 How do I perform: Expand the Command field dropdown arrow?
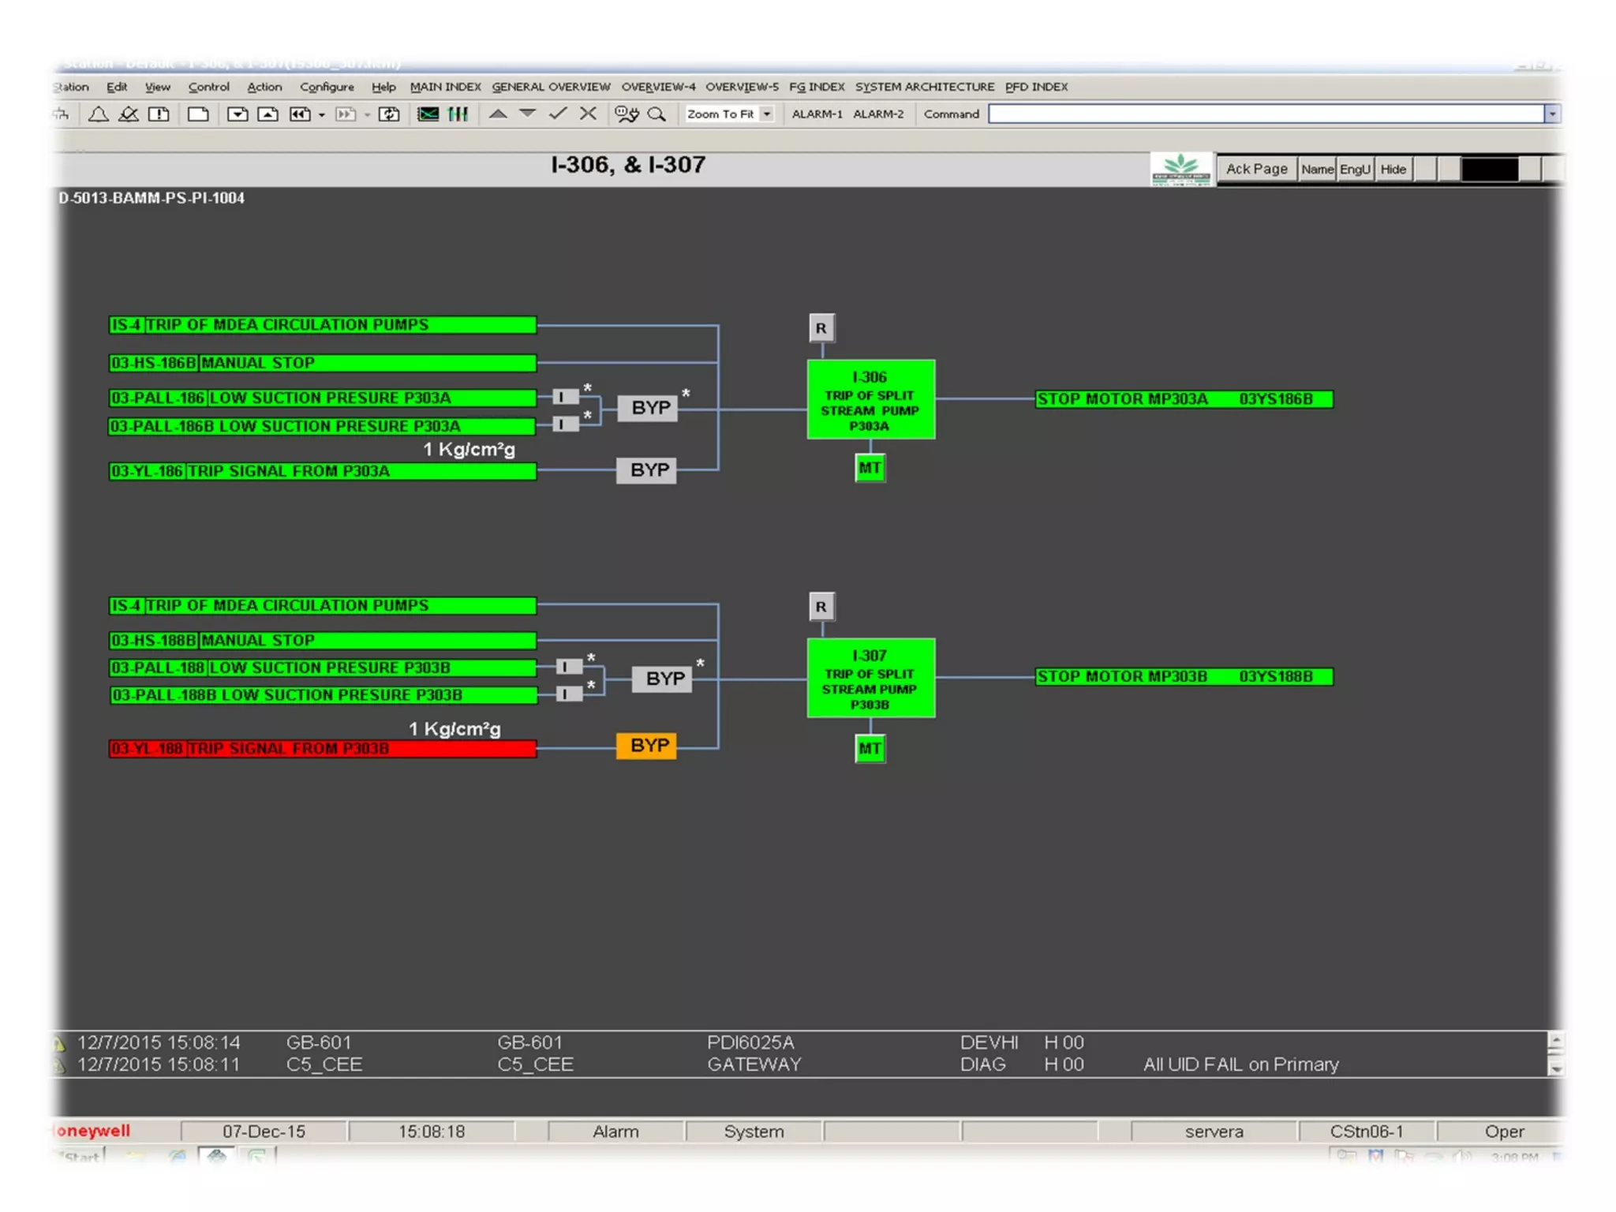pyautogui.click(x=1552, y=114)
